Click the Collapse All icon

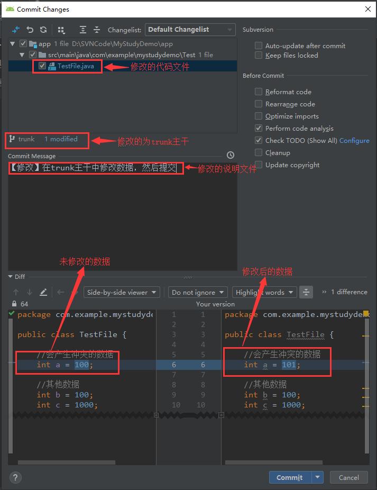(97, 30)
